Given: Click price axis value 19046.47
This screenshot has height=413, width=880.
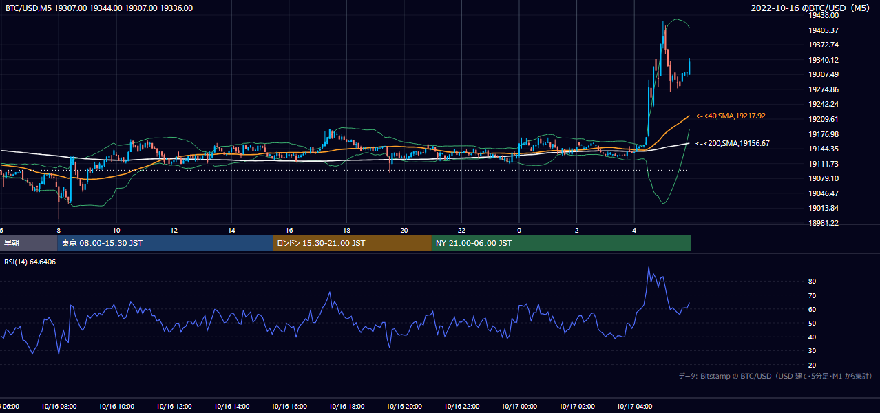Looking at the screenshot, I should pyautogui.click(x=823, y=193).
